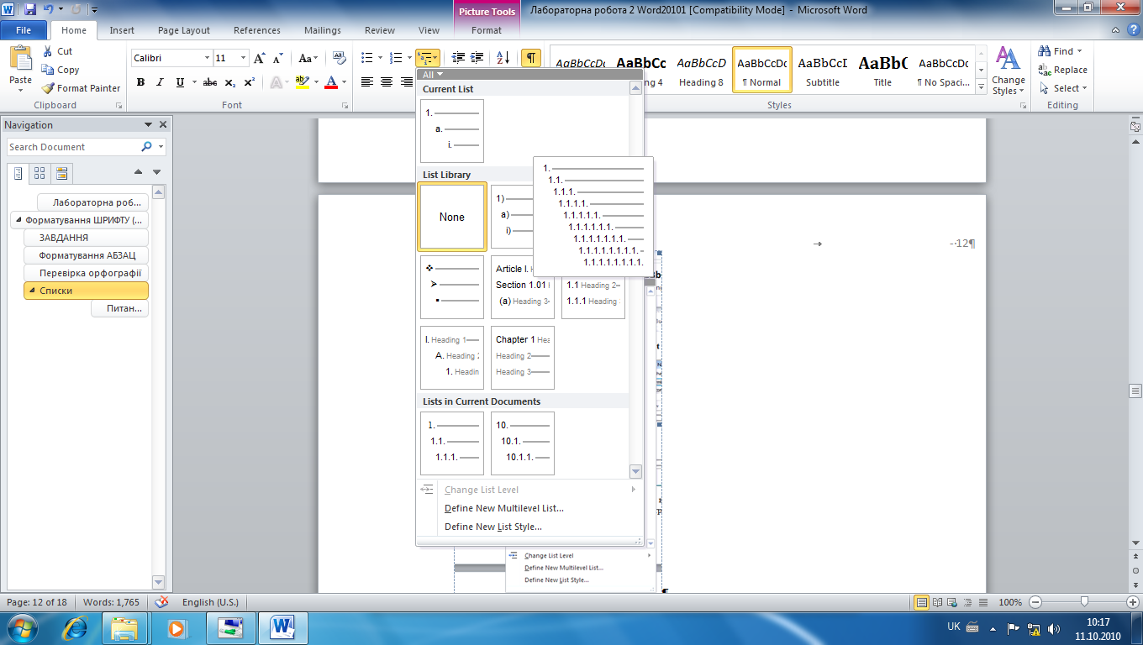Screen dimensions: 1143x645
Task: Apply the Subtitle style
Action: point(822,71)
